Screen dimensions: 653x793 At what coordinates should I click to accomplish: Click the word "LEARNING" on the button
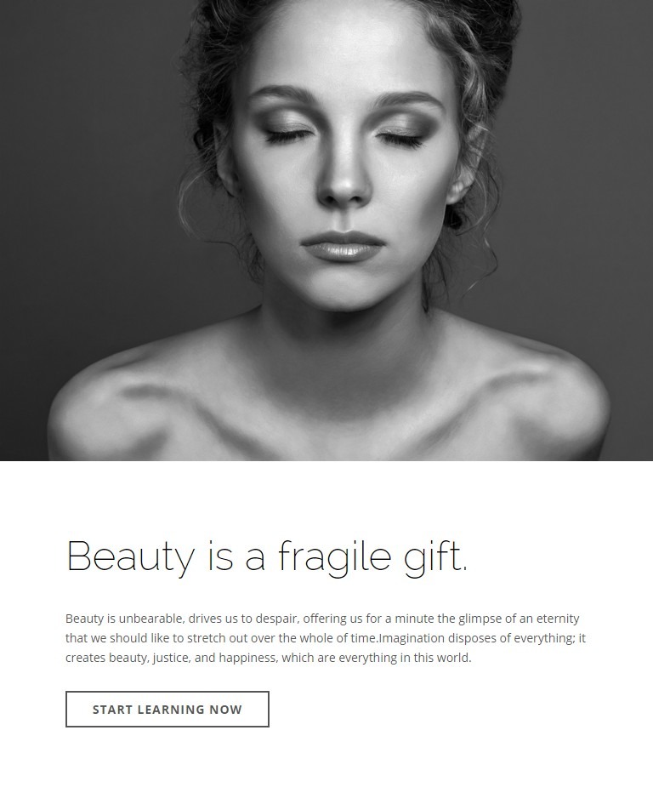pos(171,710)
